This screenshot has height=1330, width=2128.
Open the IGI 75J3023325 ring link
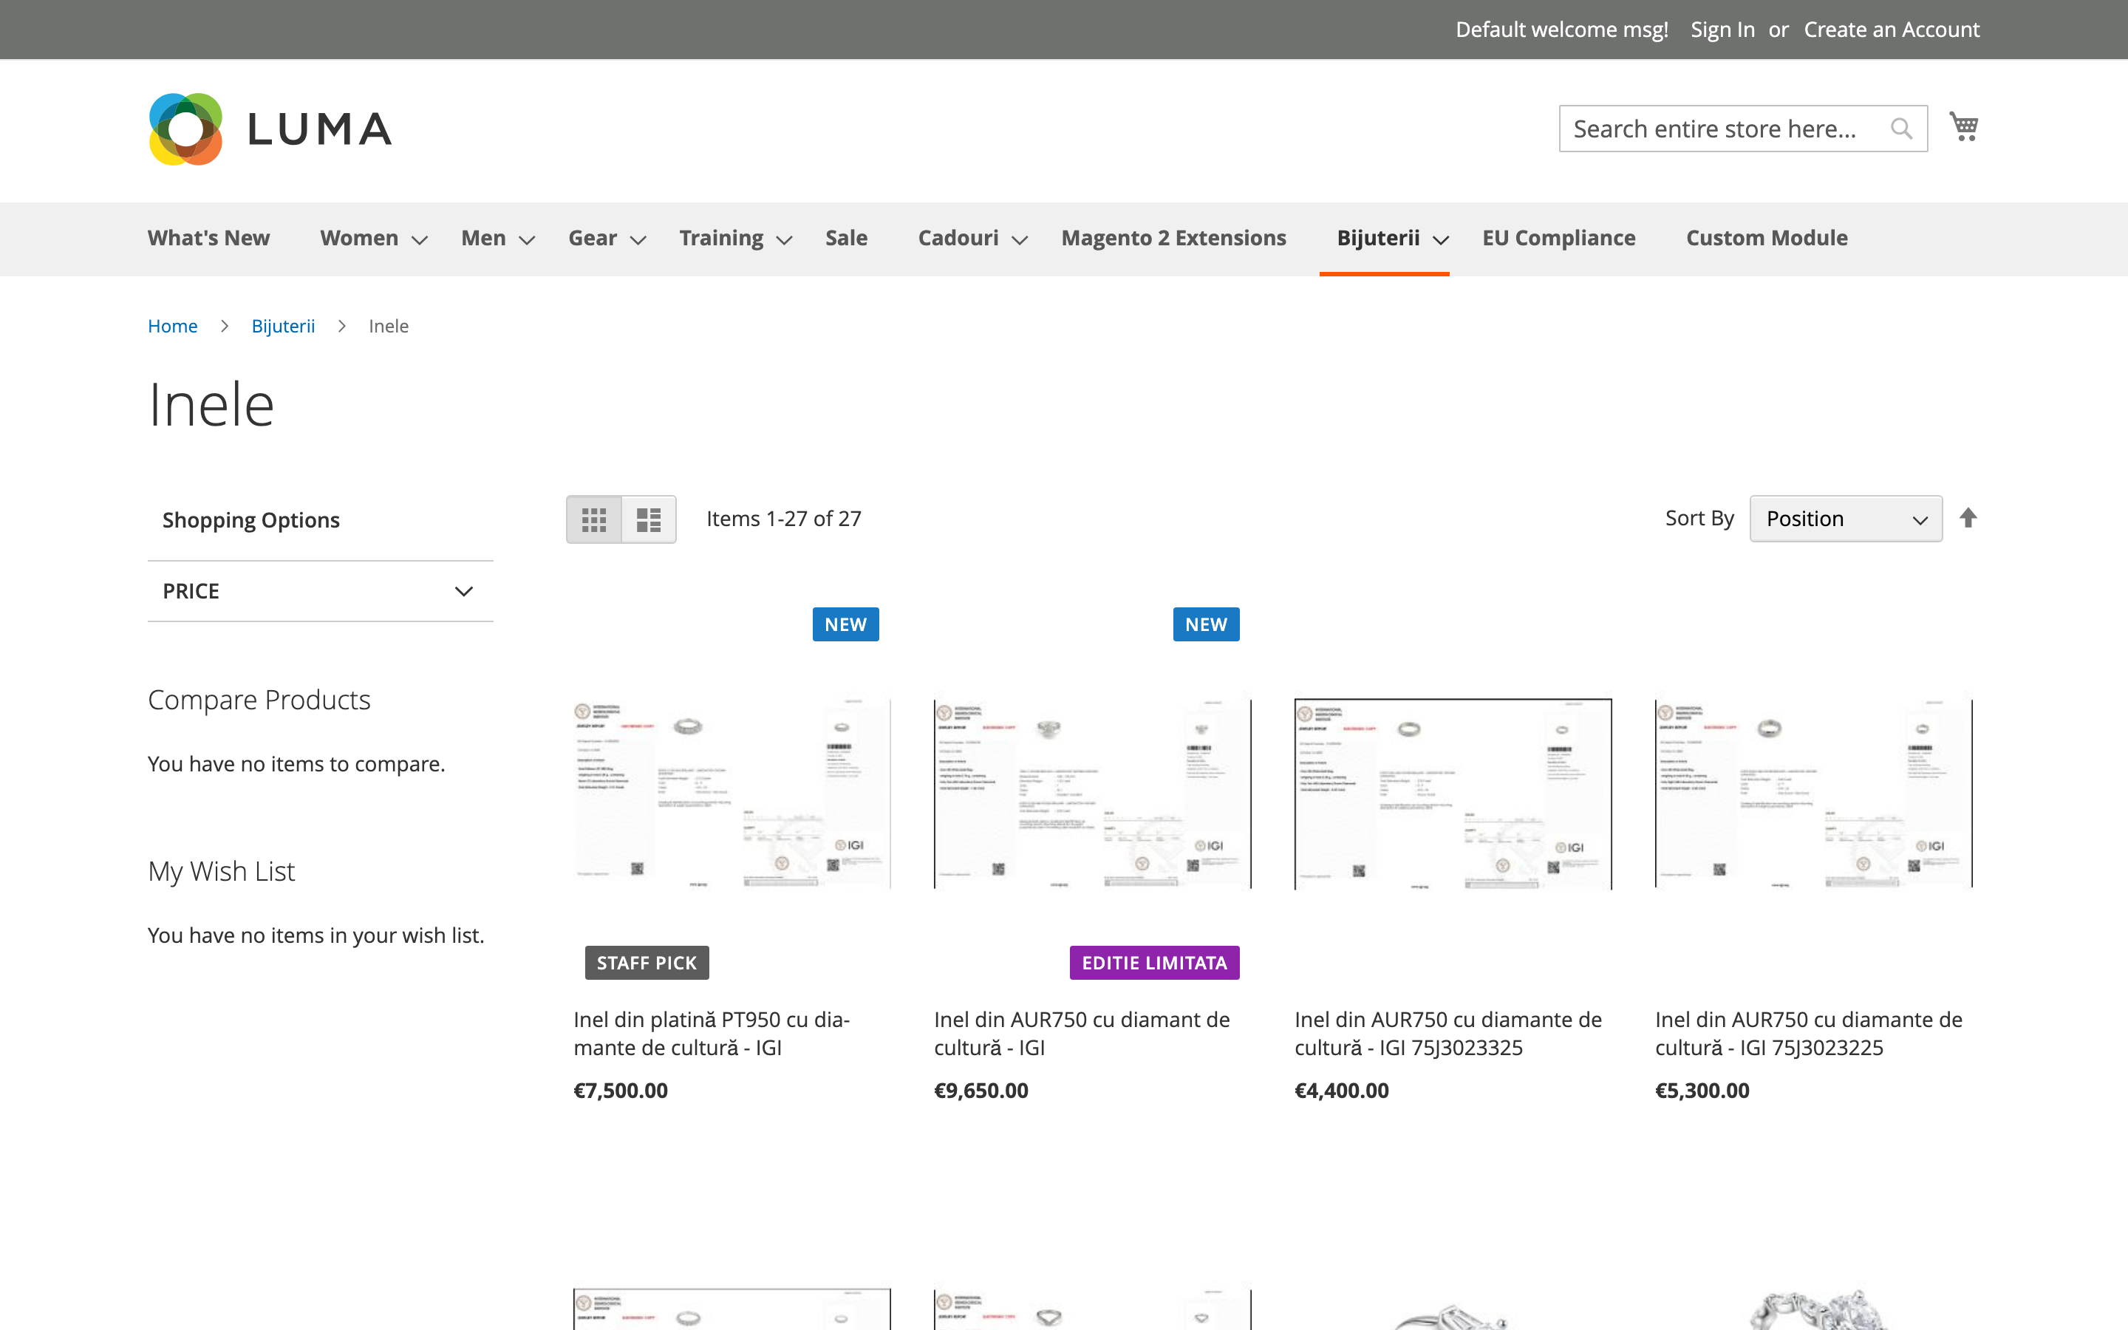click(x=1448, y=1034)
